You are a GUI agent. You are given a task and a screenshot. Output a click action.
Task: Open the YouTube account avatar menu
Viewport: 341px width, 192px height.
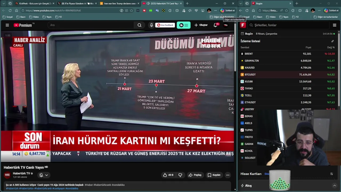pyautogui.click(x=226, y=25)
